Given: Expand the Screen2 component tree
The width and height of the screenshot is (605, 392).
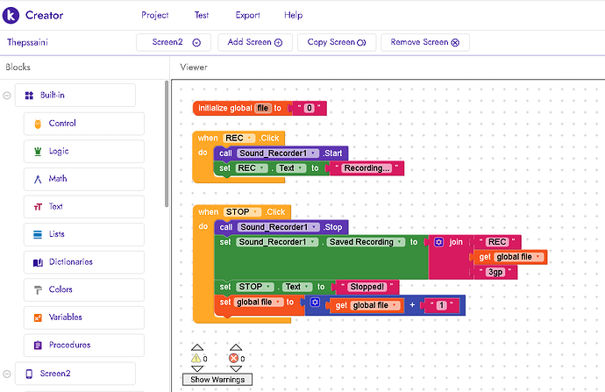Looking at the screenshot, I should tap(7, 374).
